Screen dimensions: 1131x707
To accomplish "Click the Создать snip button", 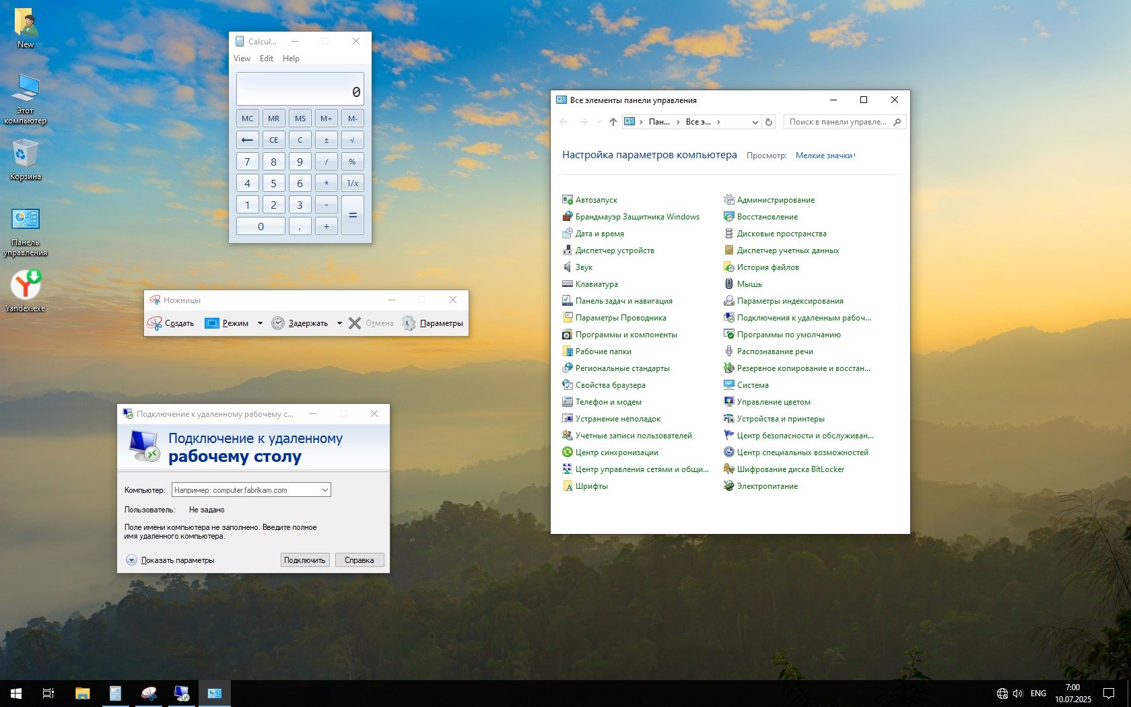I will click(171, 323).
